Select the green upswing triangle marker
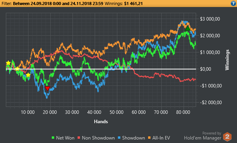The width and height of the screenshot is (237, 143). (x=188, y=28)
